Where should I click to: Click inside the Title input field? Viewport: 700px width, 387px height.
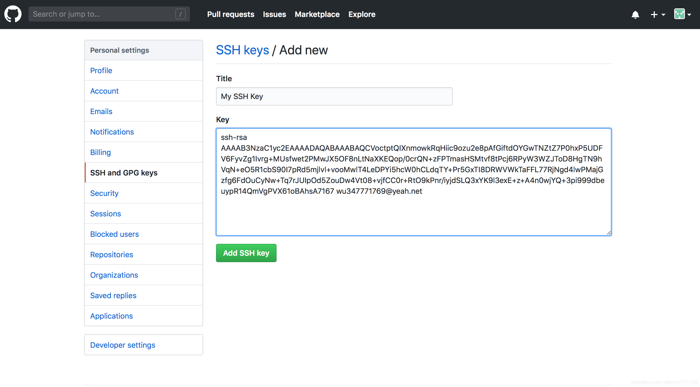[x=333, y=96]
